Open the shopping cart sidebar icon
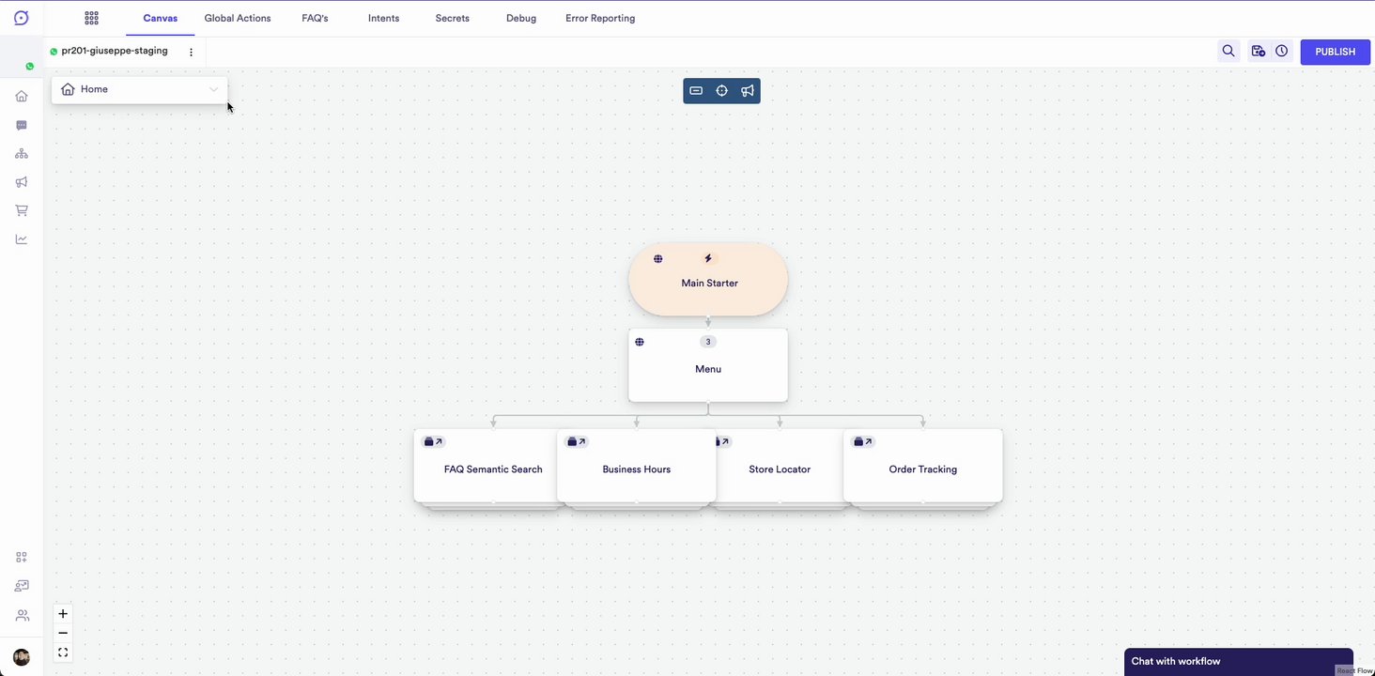 pos(22,210)
